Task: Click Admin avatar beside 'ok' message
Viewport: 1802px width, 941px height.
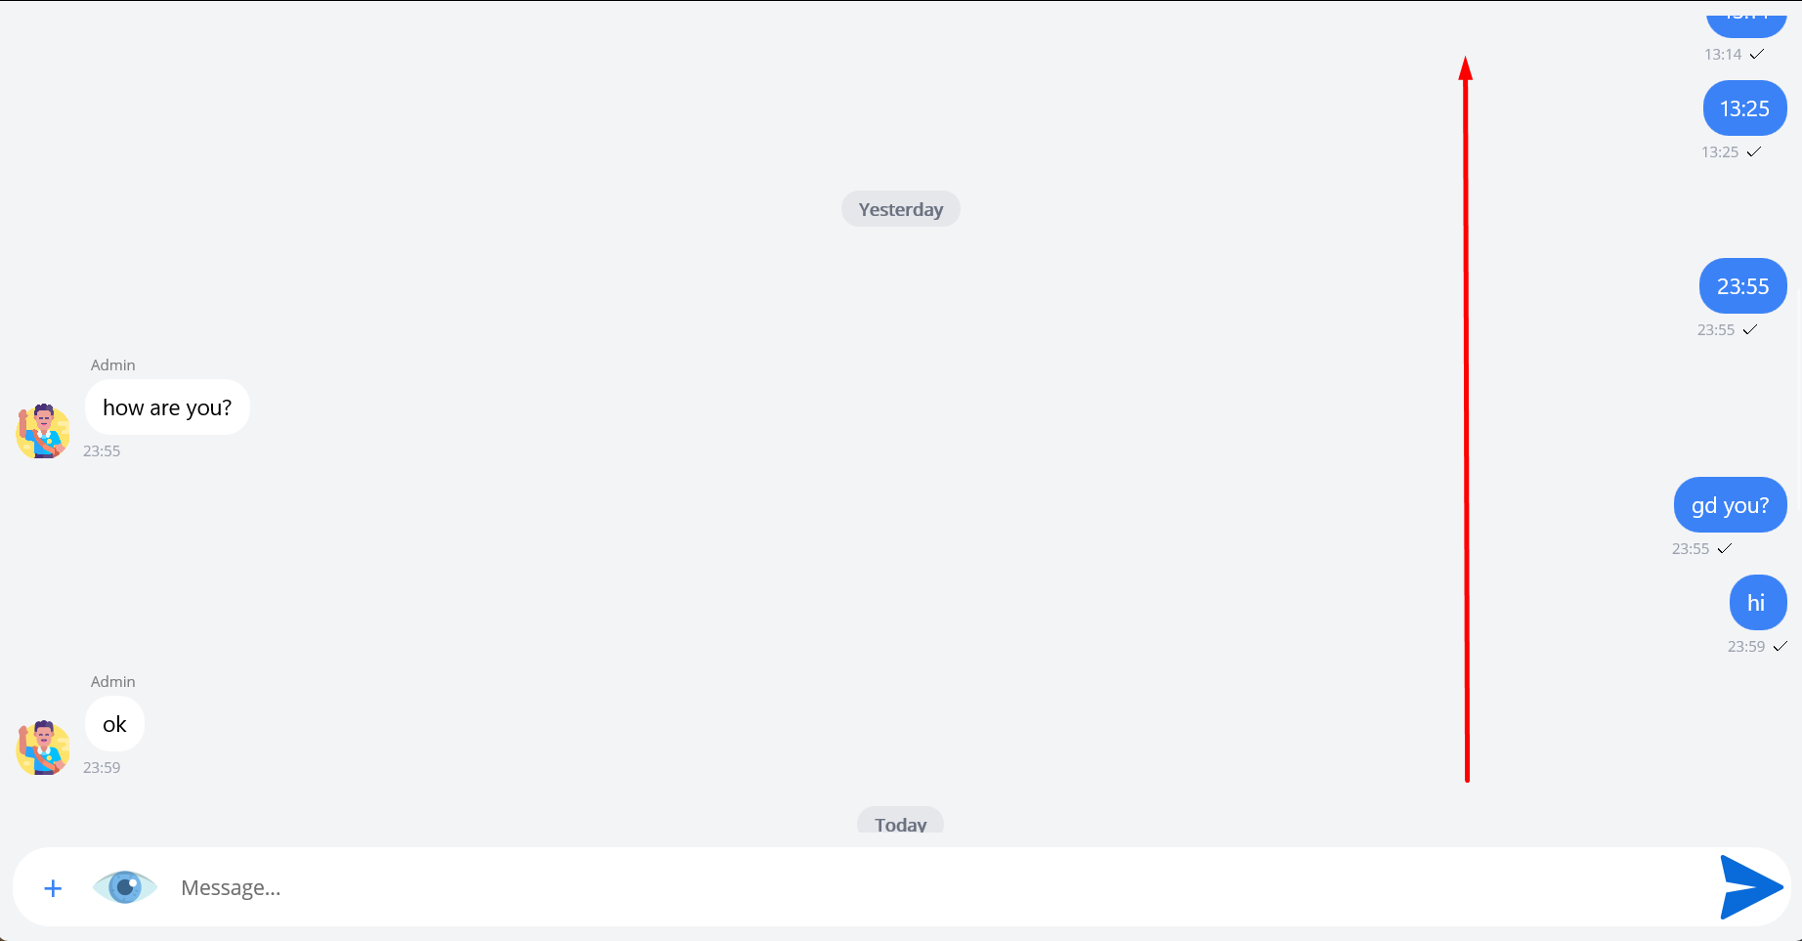Action: [43, 748]
